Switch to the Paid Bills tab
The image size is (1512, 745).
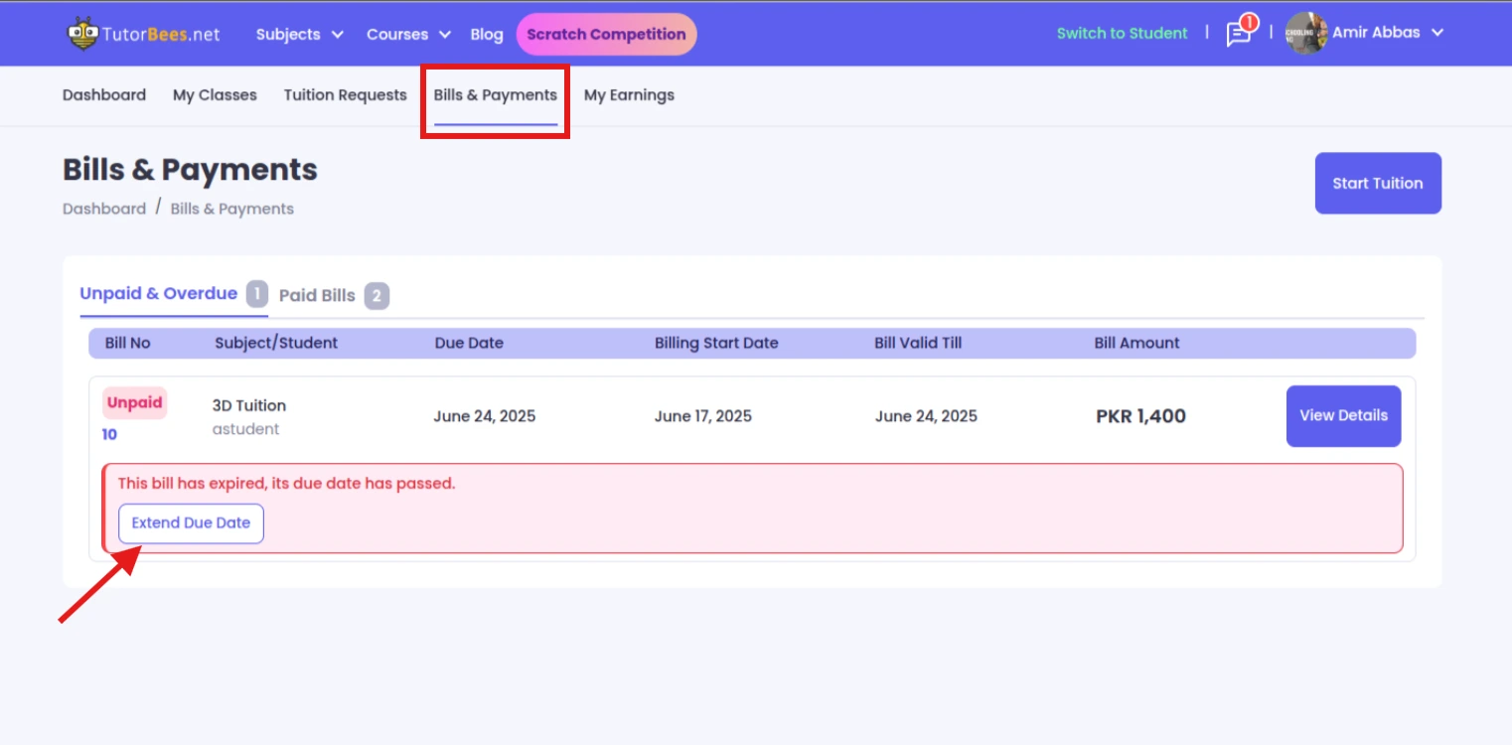click(x=317, y=295)
